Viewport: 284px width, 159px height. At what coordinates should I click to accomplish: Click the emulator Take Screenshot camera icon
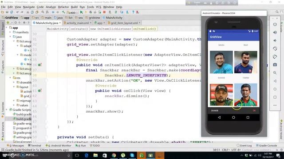[x=275, y=65]
